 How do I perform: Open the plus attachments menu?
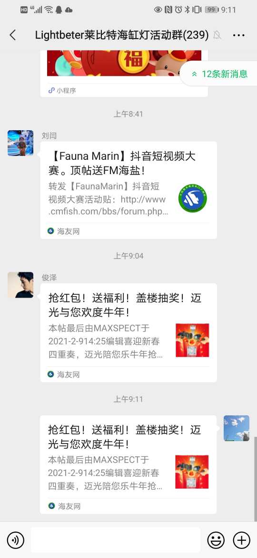pyautogui.click(x=241, y=540)
